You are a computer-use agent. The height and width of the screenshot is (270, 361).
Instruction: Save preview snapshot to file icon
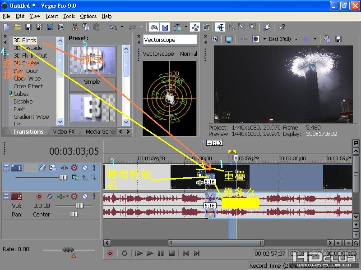tap(338, 39)
